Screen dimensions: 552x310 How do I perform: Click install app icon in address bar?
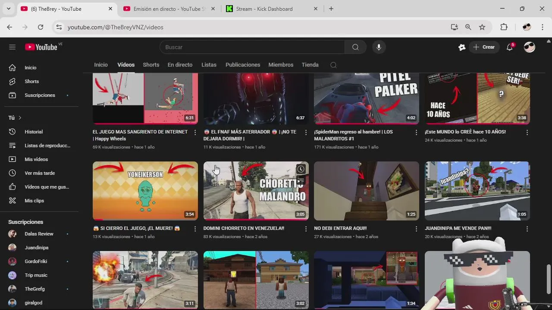coord(454,27)
